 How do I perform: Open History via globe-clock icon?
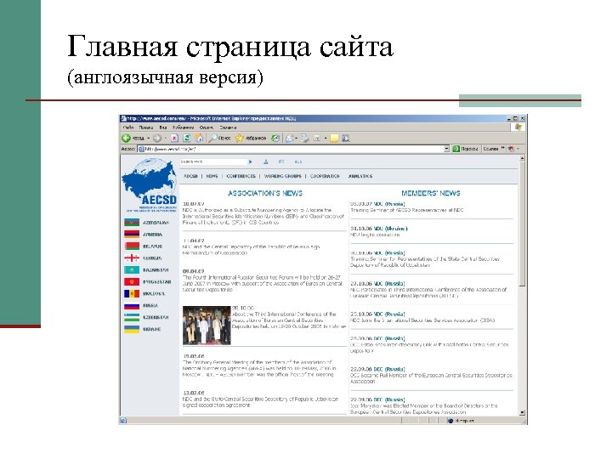coord(275,139)
